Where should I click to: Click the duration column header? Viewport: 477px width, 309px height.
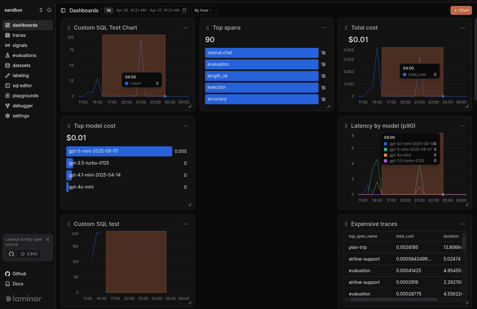coord(451,236)
